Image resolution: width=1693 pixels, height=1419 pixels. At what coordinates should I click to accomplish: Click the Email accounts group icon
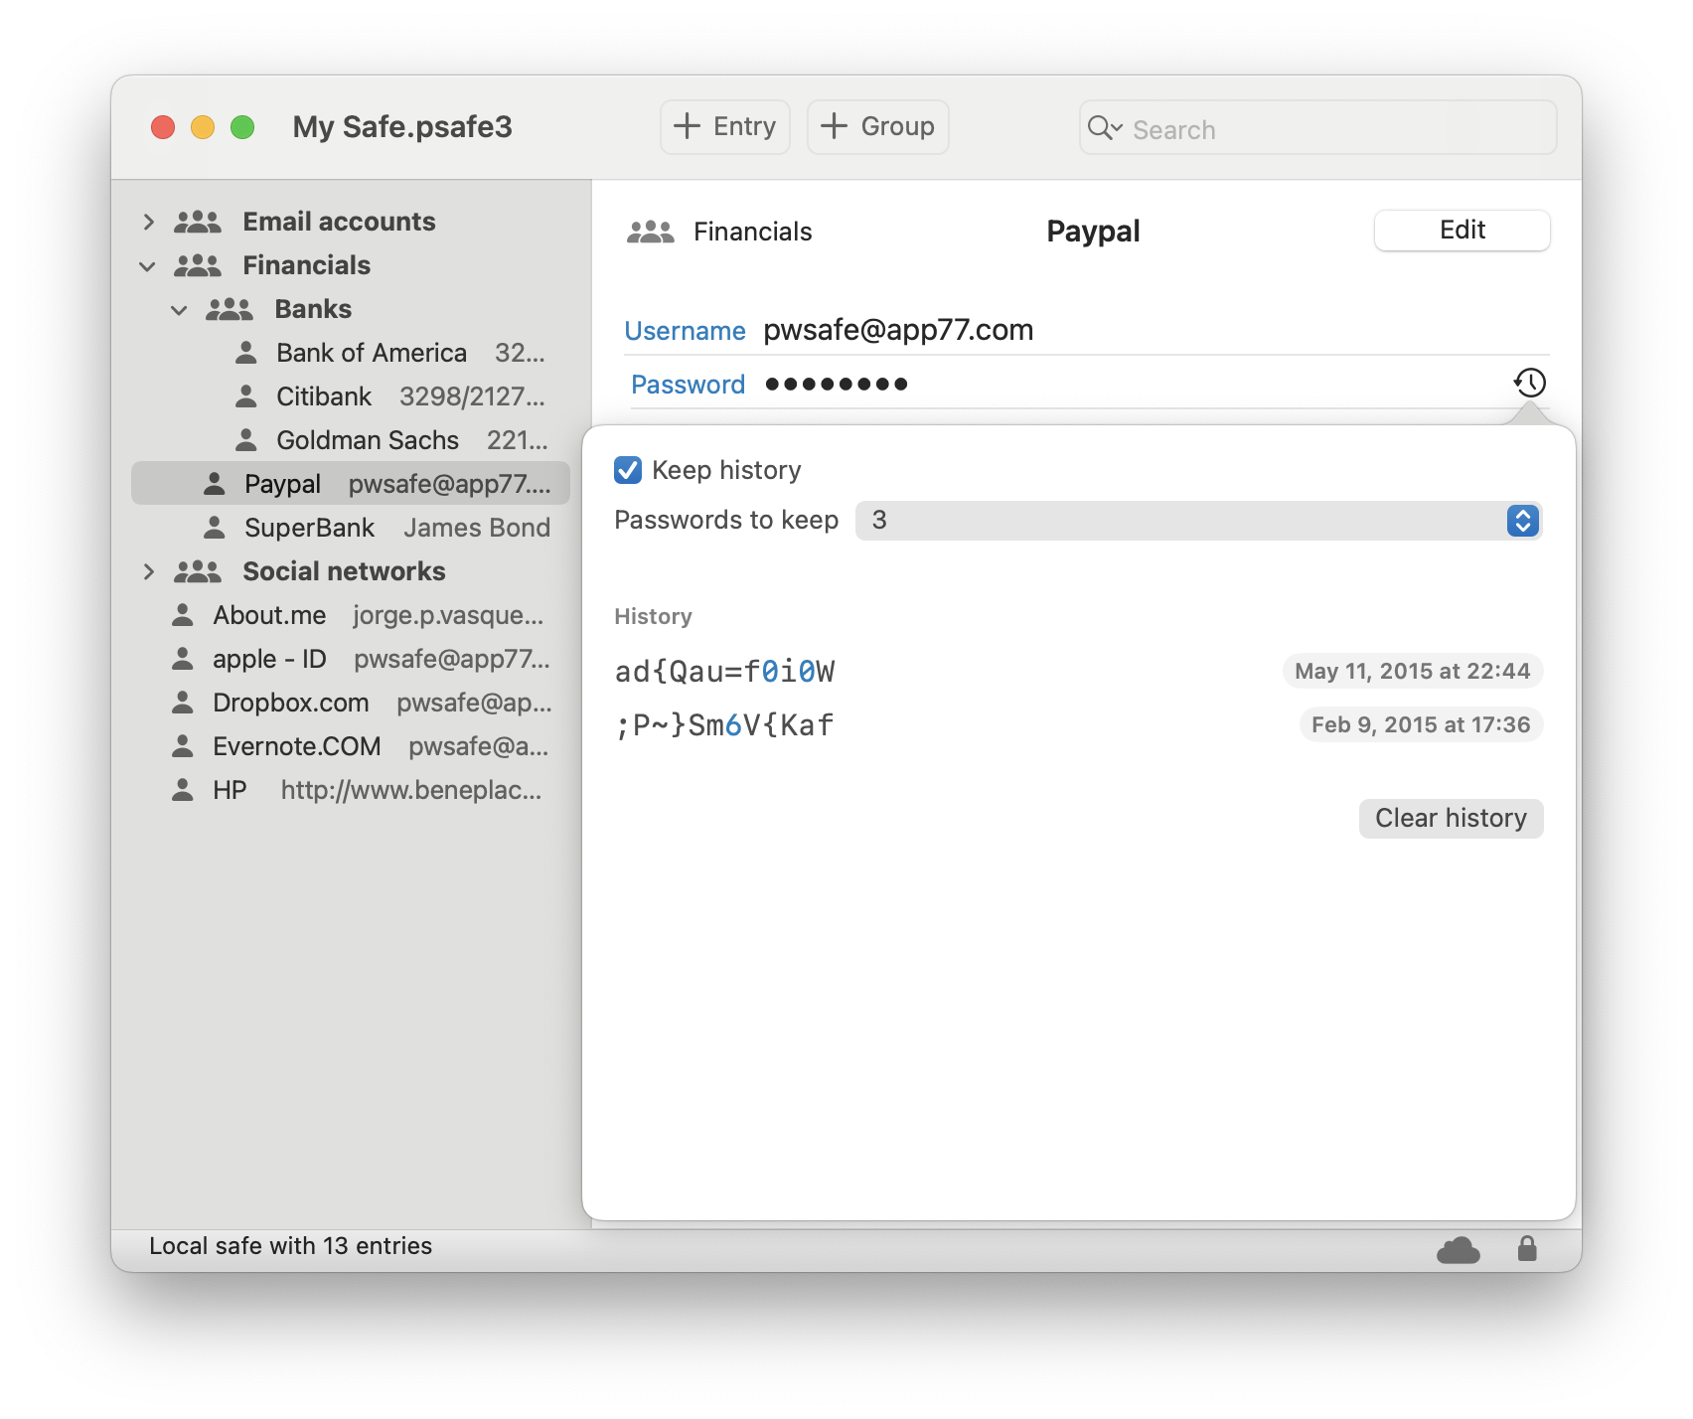click(198, 222)
